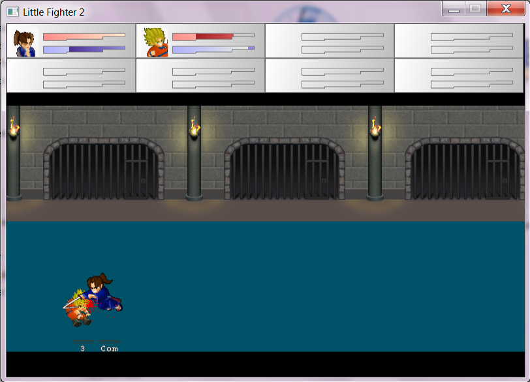530x382 pixels.
Task: Click the blond spiky-haired fighter portrait
Action: click(155, 42)
